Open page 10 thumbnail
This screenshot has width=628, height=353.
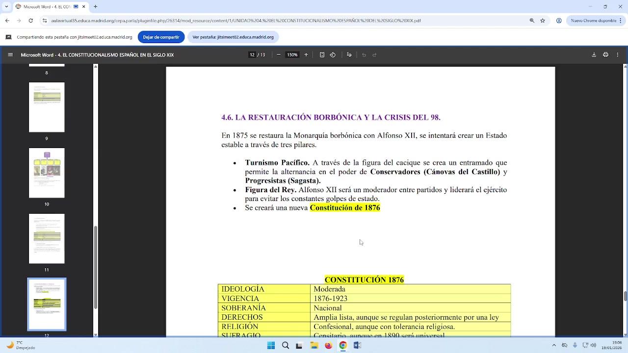tap(47, 173)
